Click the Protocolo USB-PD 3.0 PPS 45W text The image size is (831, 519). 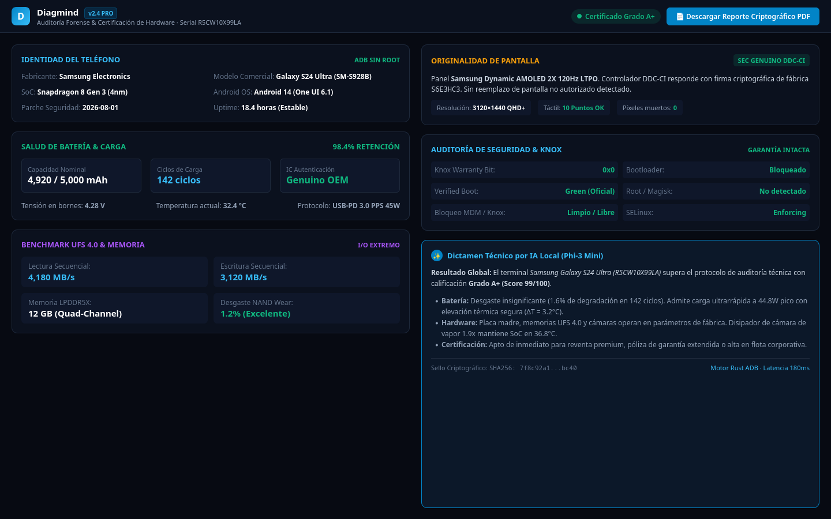pyautogui.click(x=349, y=206)
